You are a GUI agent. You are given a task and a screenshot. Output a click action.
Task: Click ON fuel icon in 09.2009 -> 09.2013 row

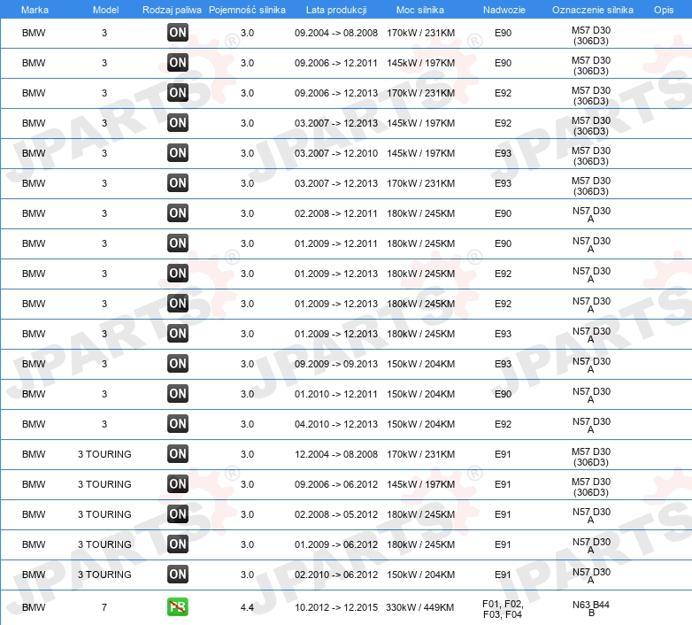click(x=178, y=364)
